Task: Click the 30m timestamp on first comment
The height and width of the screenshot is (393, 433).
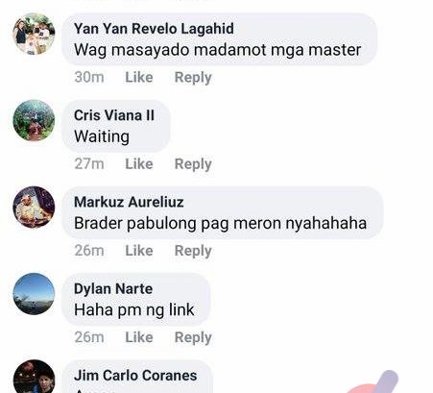Action: pyautogui.click(x=89, y=77)
